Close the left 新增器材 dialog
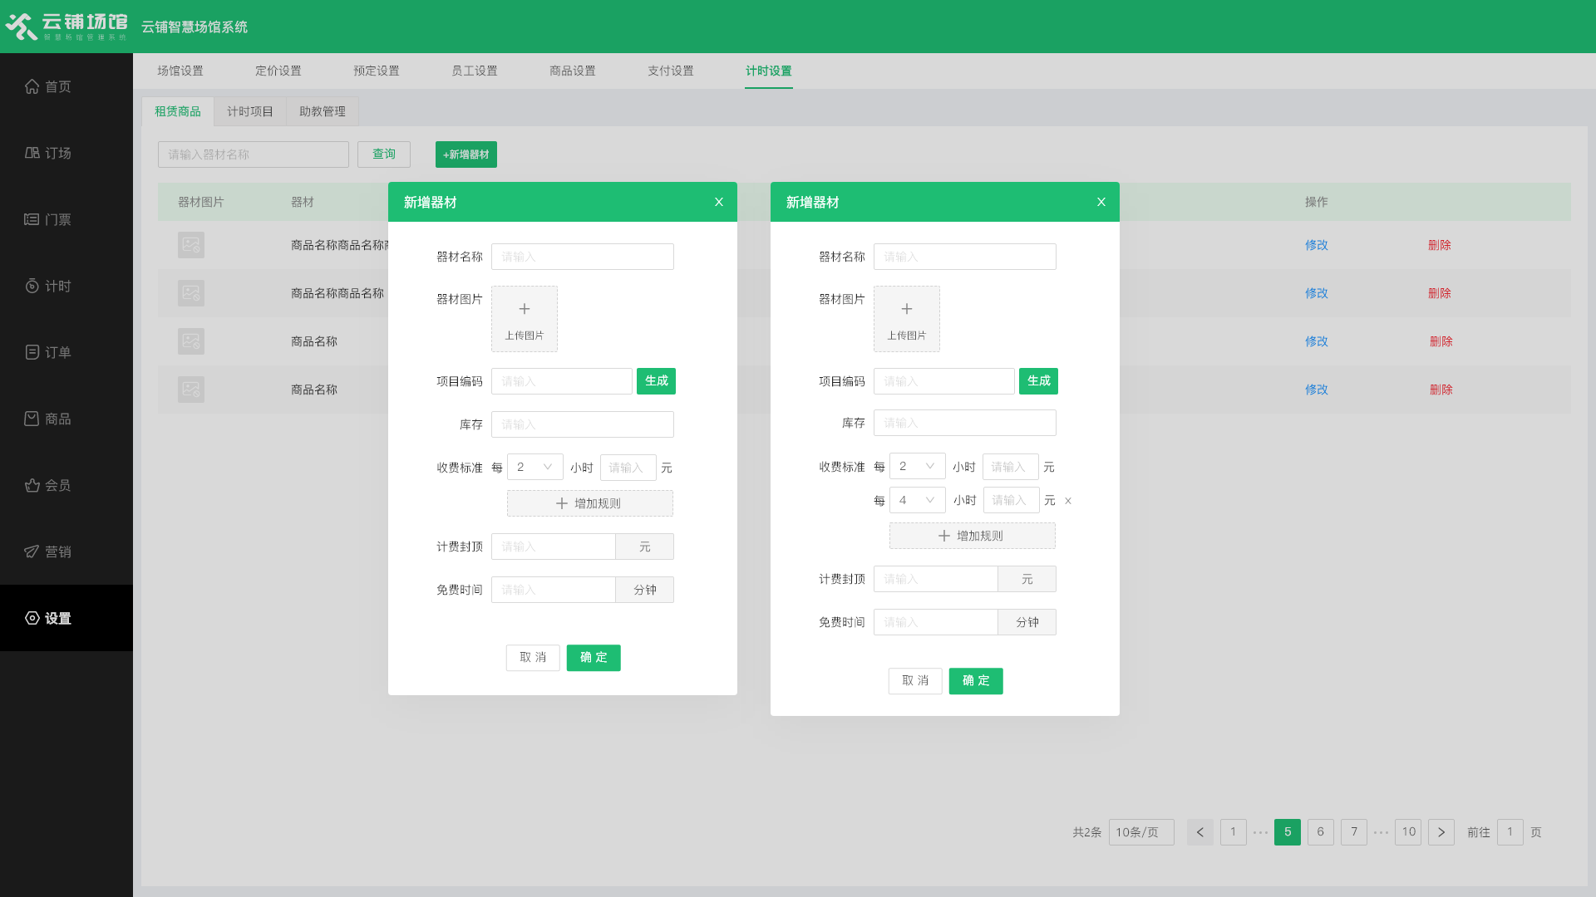Screen dimensions: 1596x897 click(719, 202)
